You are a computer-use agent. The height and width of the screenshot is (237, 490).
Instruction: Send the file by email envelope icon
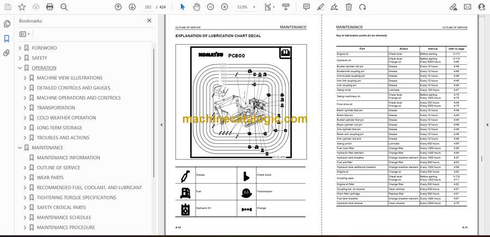pos(468,7)
